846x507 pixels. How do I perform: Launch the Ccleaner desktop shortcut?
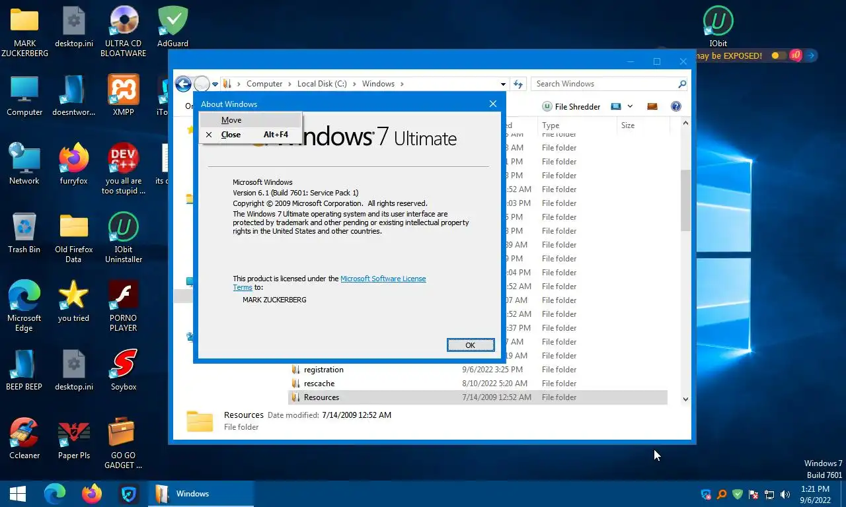tap(24, 439)
